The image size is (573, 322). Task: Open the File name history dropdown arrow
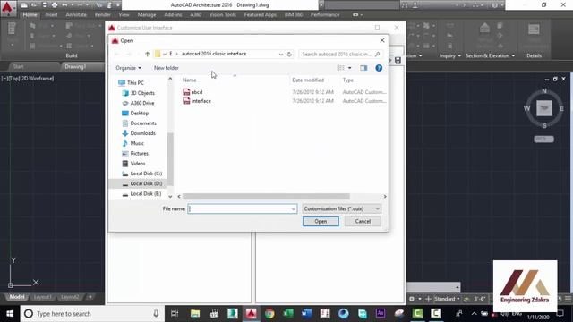[294, 208]
